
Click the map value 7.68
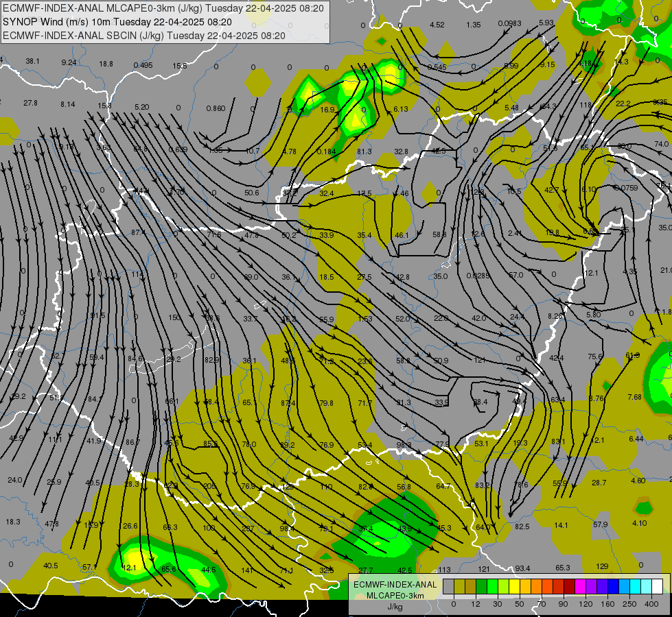pyautogui.click(x=635, y=398)
